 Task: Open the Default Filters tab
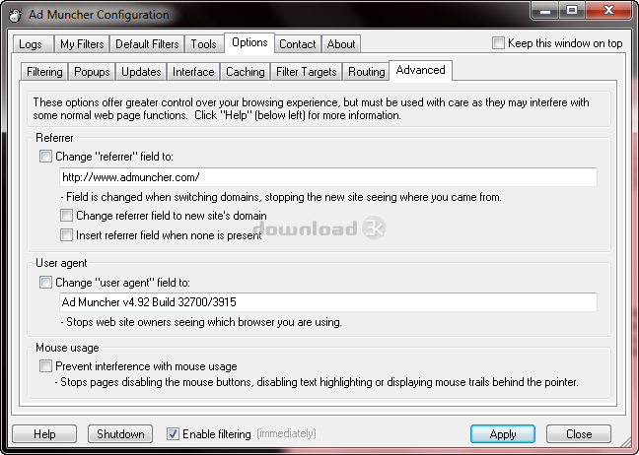point(147,44)
